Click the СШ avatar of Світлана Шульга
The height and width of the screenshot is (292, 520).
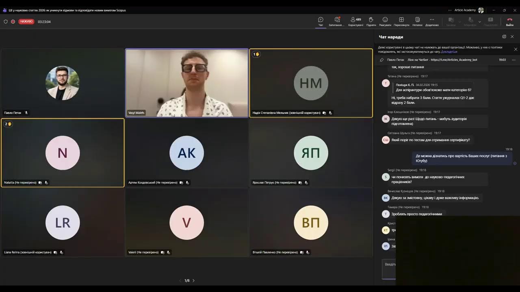(386, 140)
